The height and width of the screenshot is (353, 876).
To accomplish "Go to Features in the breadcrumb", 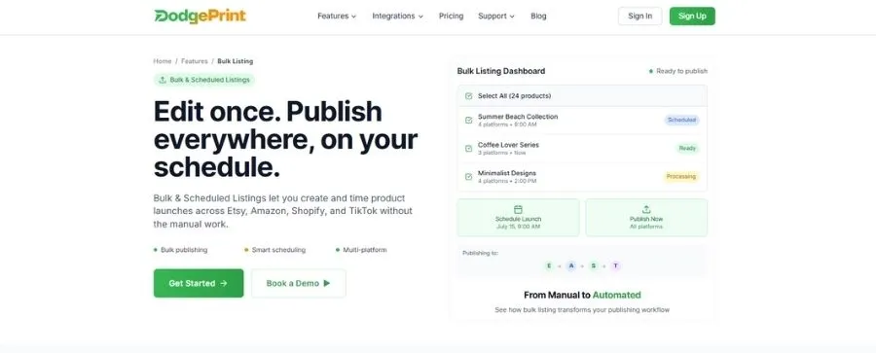I will pyautogui.click(x=194, y=61).
